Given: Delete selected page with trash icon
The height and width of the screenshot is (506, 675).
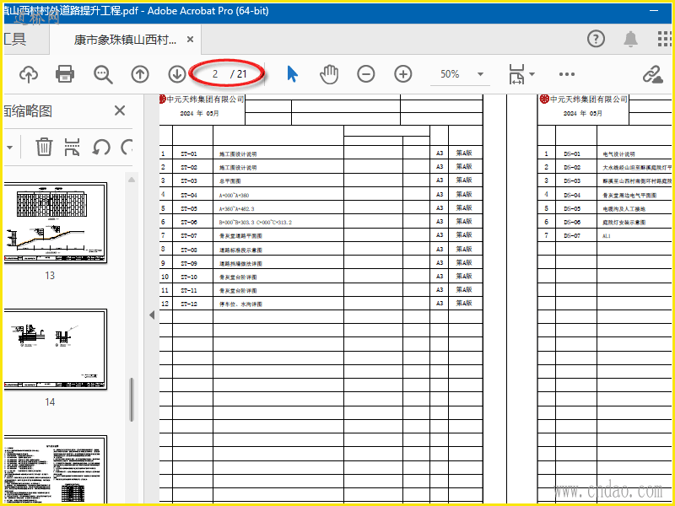Looking at the screenshot, I should coord(44,147).
